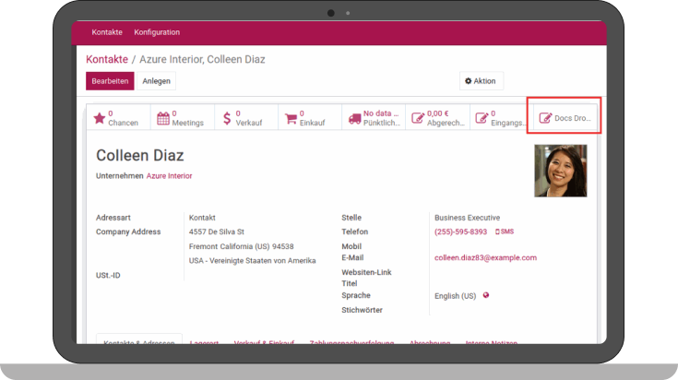Open the Konfiguration menu
This screenshot has width=678, height=380.
tap(157, 32)
